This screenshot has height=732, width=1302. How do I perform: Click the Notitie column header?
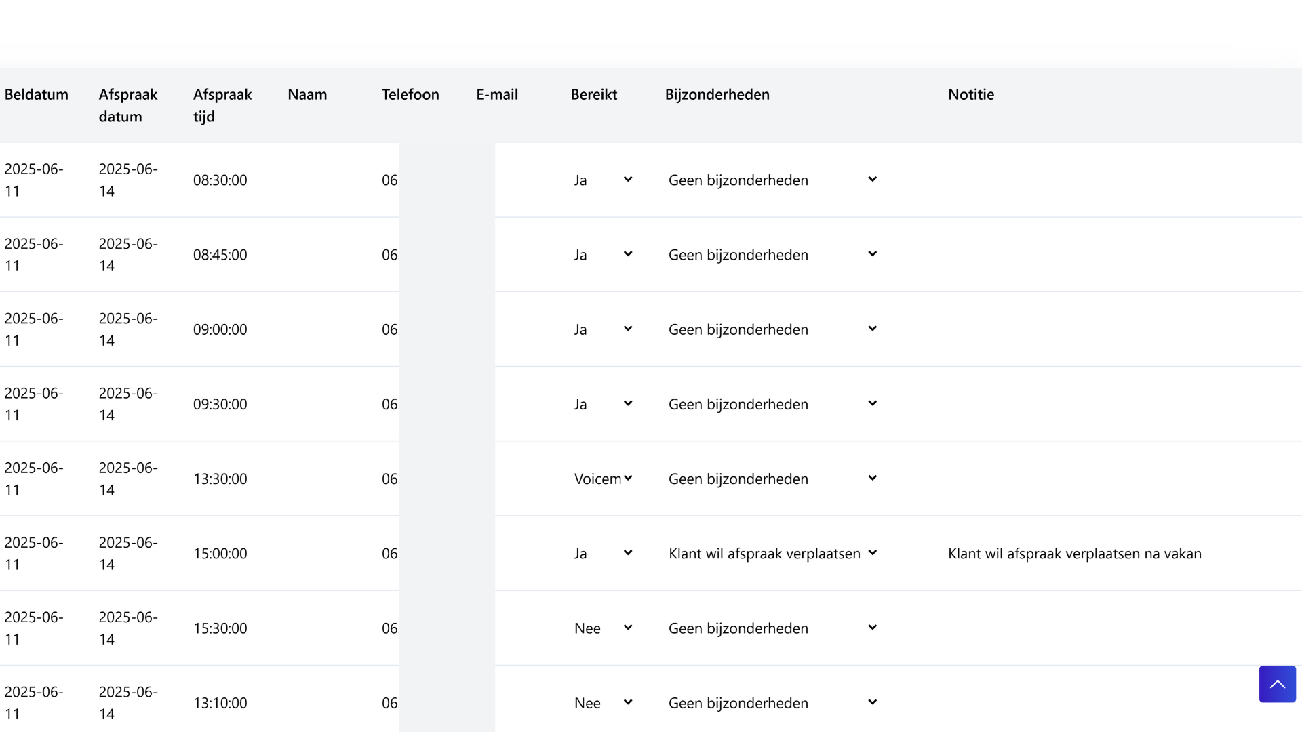pos(970,95)
